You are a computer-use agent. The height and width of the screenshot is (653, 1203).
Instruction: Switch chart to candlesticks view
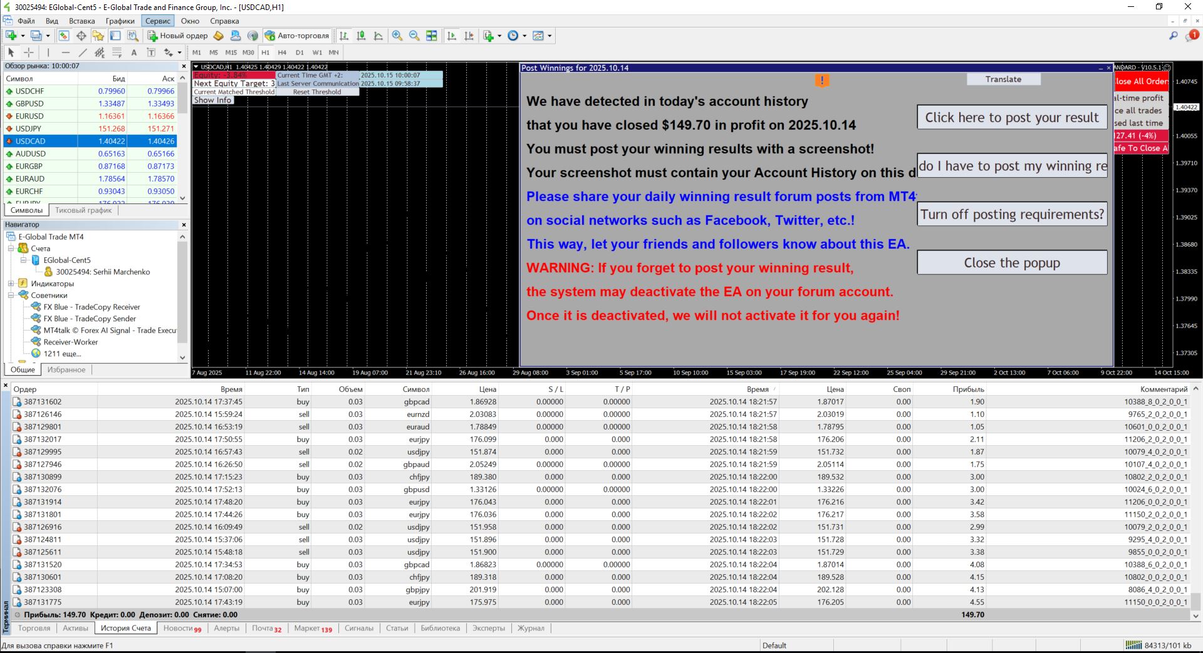click(361, 36)
